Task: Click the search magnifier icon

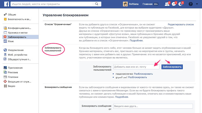Action: pyautogui.click(x=97, y=4)
